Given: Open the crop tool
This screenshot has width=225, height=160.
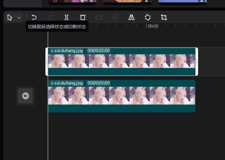Looking at the screenshot, I should click(164, 18).
